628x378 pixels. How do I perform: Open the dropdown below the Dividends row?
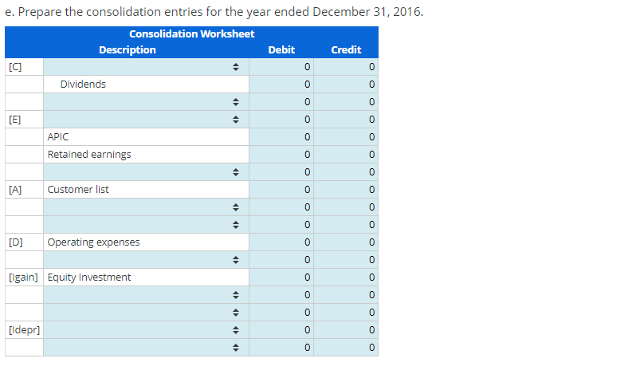click(x=146, y=102)
